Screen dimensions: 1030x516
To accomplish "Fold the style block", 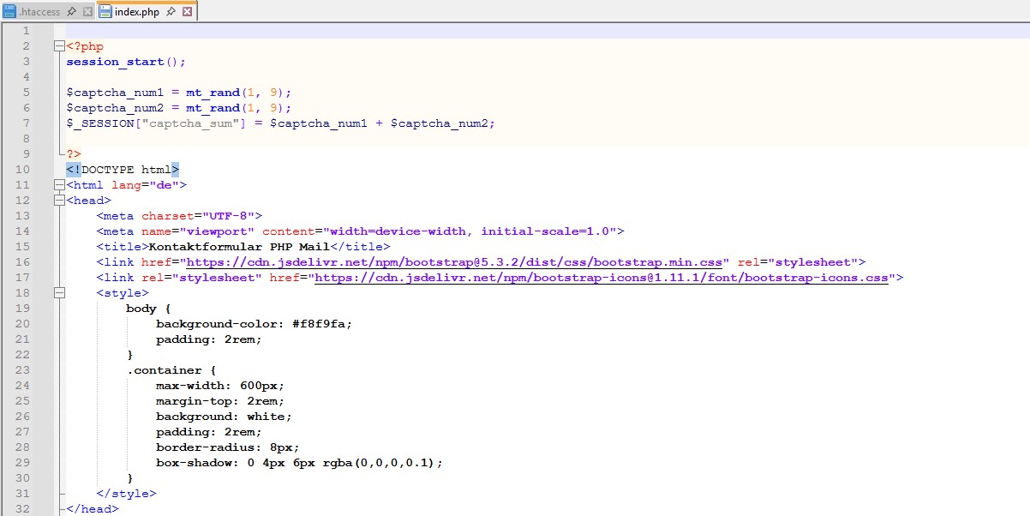I will point(58,293).
